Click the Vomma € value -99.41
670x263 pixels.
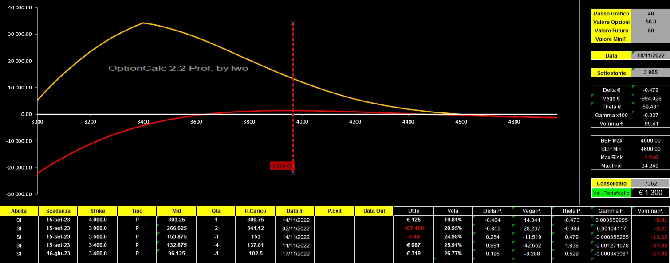point(650,124)
